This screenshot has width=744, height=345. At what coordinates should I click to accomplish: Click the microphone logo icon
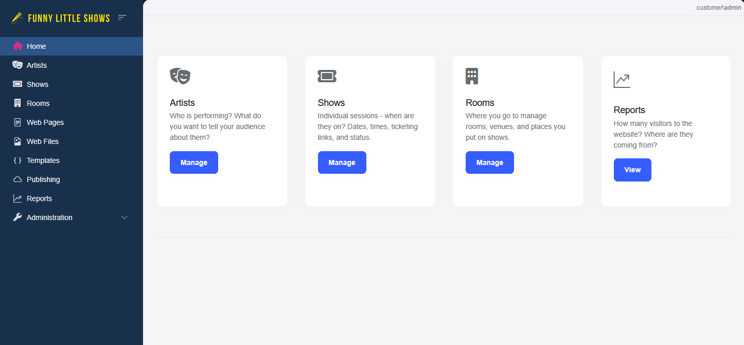tap(17, 18)
